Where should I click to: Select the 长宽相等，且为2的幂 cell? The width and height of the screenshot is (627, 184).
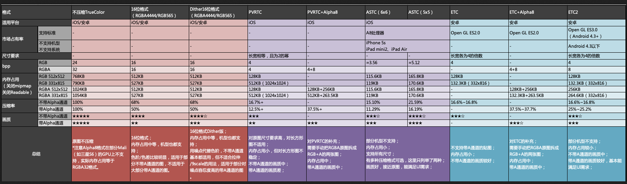click(x=277, y=56)
